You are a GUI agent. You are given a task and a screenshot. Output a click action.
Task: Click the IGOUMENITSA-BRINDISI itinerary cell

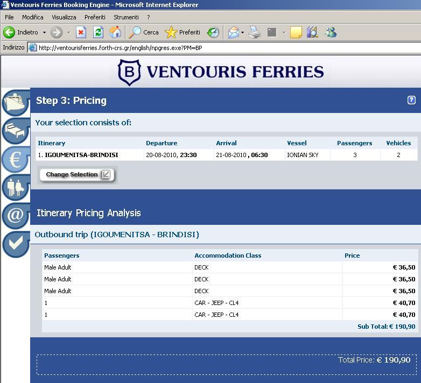click(89, 155)
